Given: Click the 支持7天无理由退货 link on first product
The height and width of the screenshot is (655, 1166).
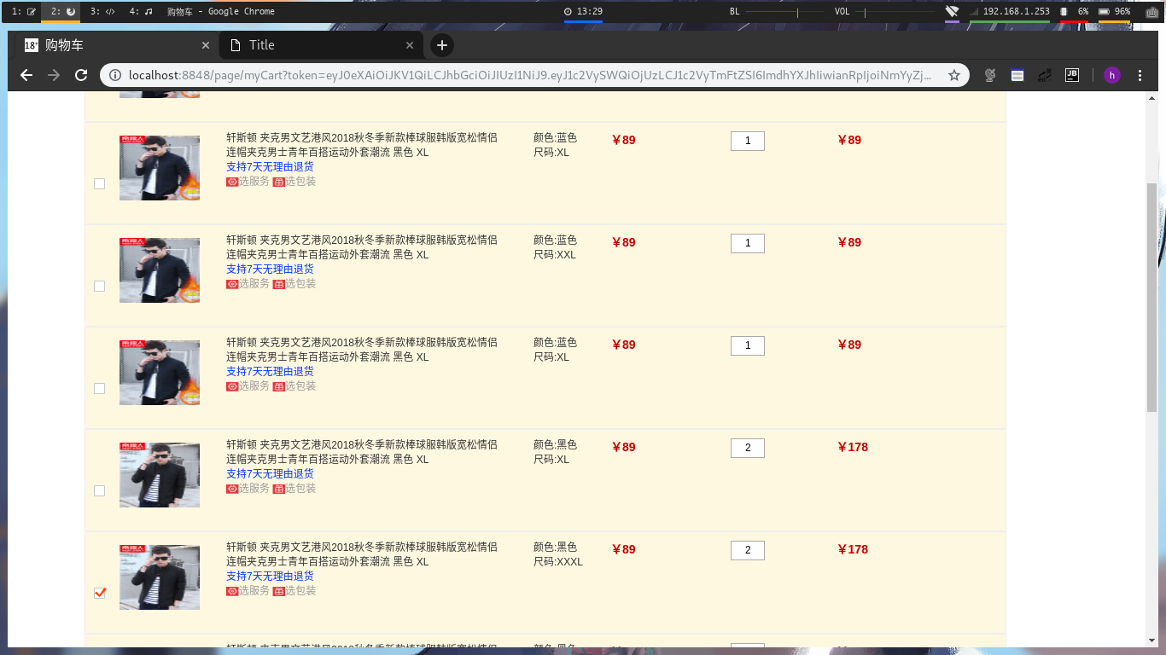Looking at the screenshot, I should [x=271, y=167].
